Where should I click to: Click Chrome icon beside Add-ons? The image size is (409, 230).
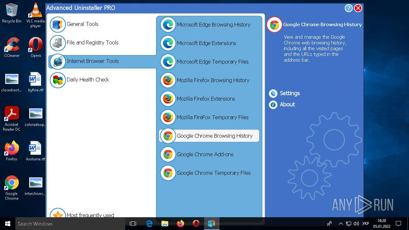point(168,154)
